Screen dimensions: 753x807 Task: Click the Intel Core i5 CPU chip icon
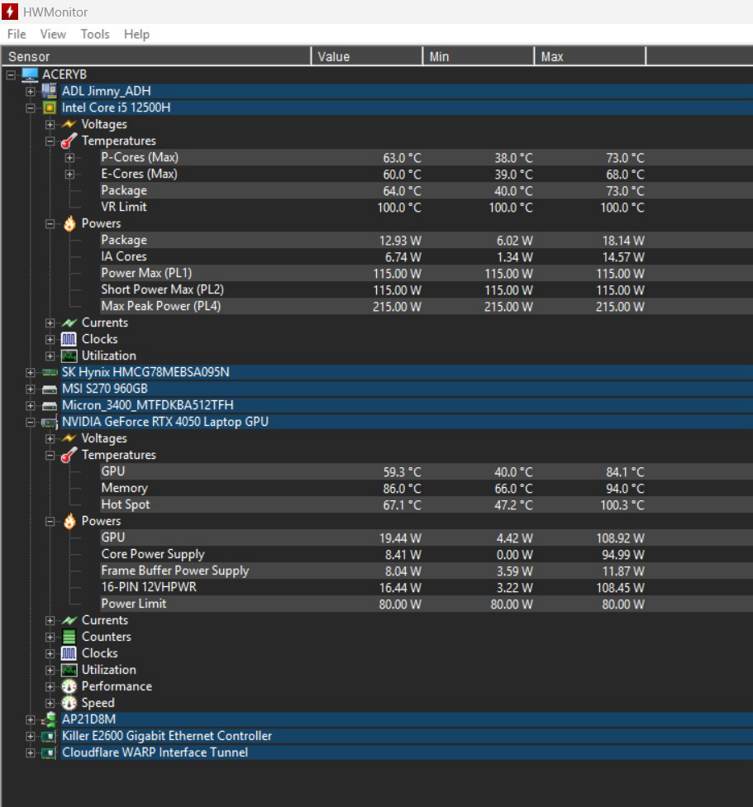pyautogui.click(x=50, y=107)
